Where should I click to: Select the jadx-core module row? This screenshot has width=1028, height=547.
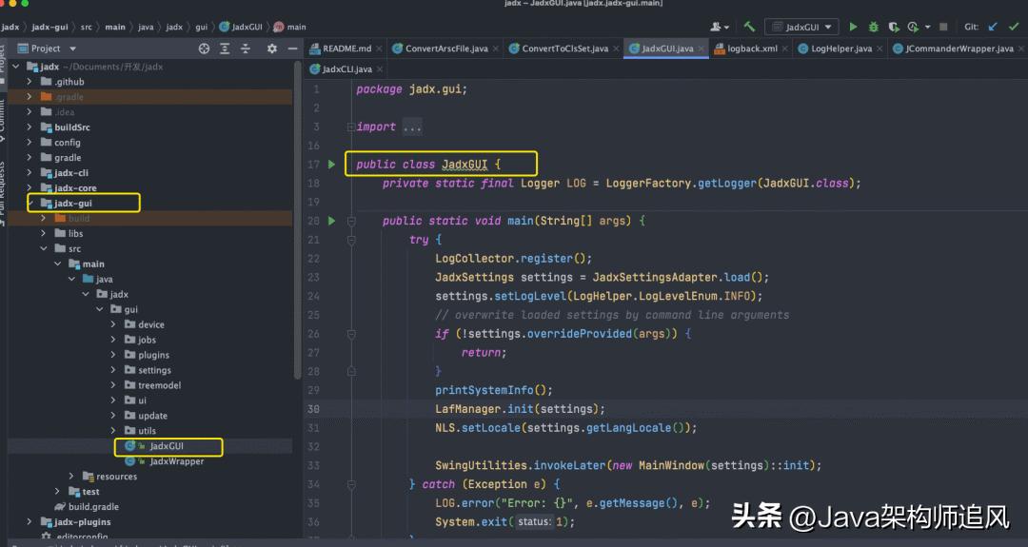click(149, 188)
